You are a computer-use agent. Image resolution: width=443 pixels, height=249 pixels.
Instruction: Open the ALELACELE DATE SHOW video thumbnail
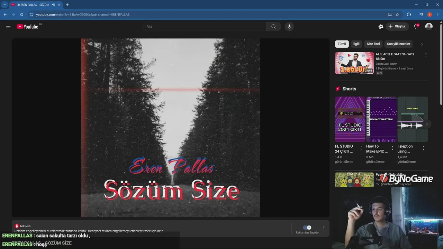(354, 63)
